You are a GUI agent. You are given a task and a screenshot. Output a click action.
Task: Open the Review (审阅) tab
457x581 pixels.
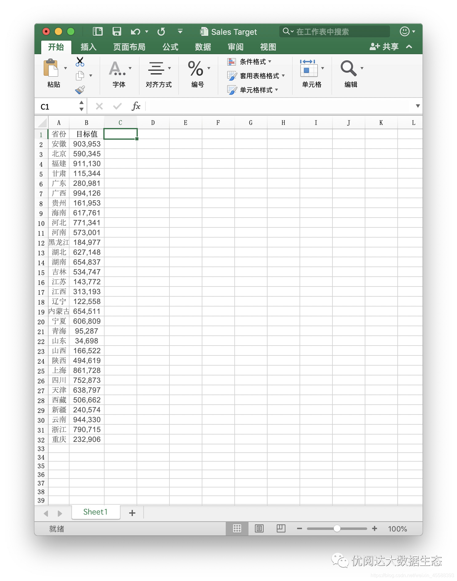pyautogui.click(x=236, y=47)
